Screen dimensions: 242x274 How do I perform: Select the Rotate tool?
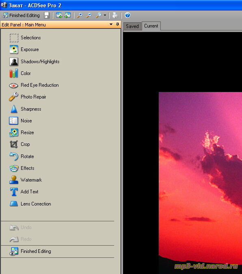(x=22, y=156)
